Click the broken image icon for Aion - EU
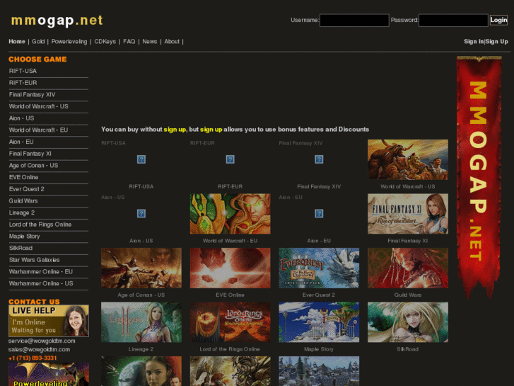The height and width of the screenshot is (386, 514). pos(319,213)
